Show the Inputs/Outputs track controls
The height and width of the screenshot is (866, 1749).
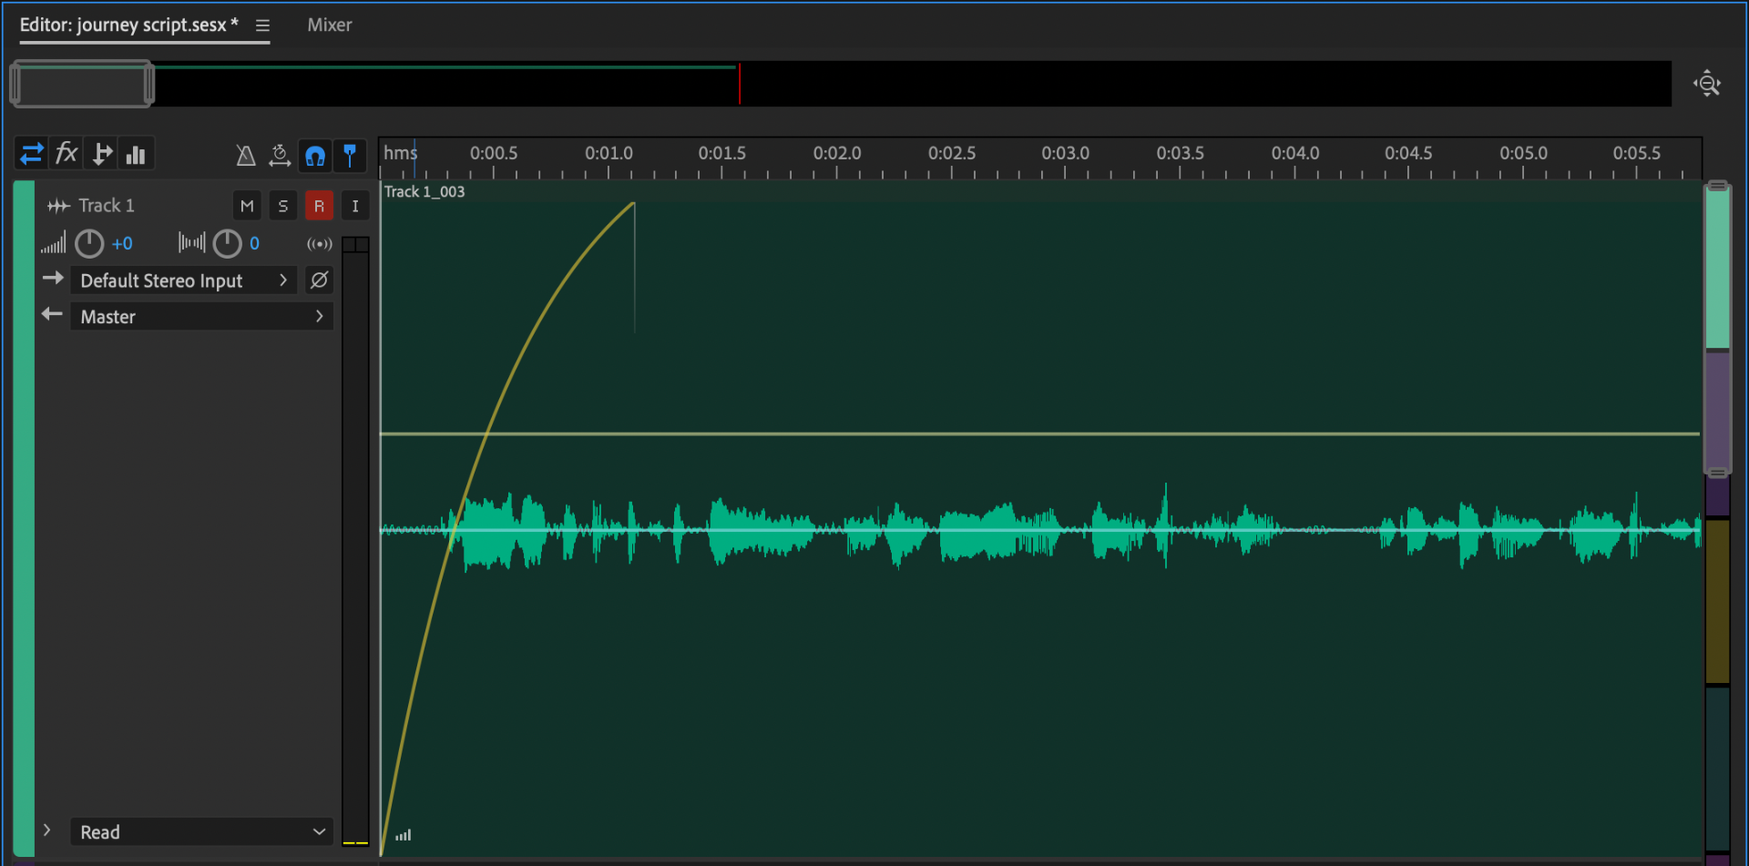(x=32, y=154)
